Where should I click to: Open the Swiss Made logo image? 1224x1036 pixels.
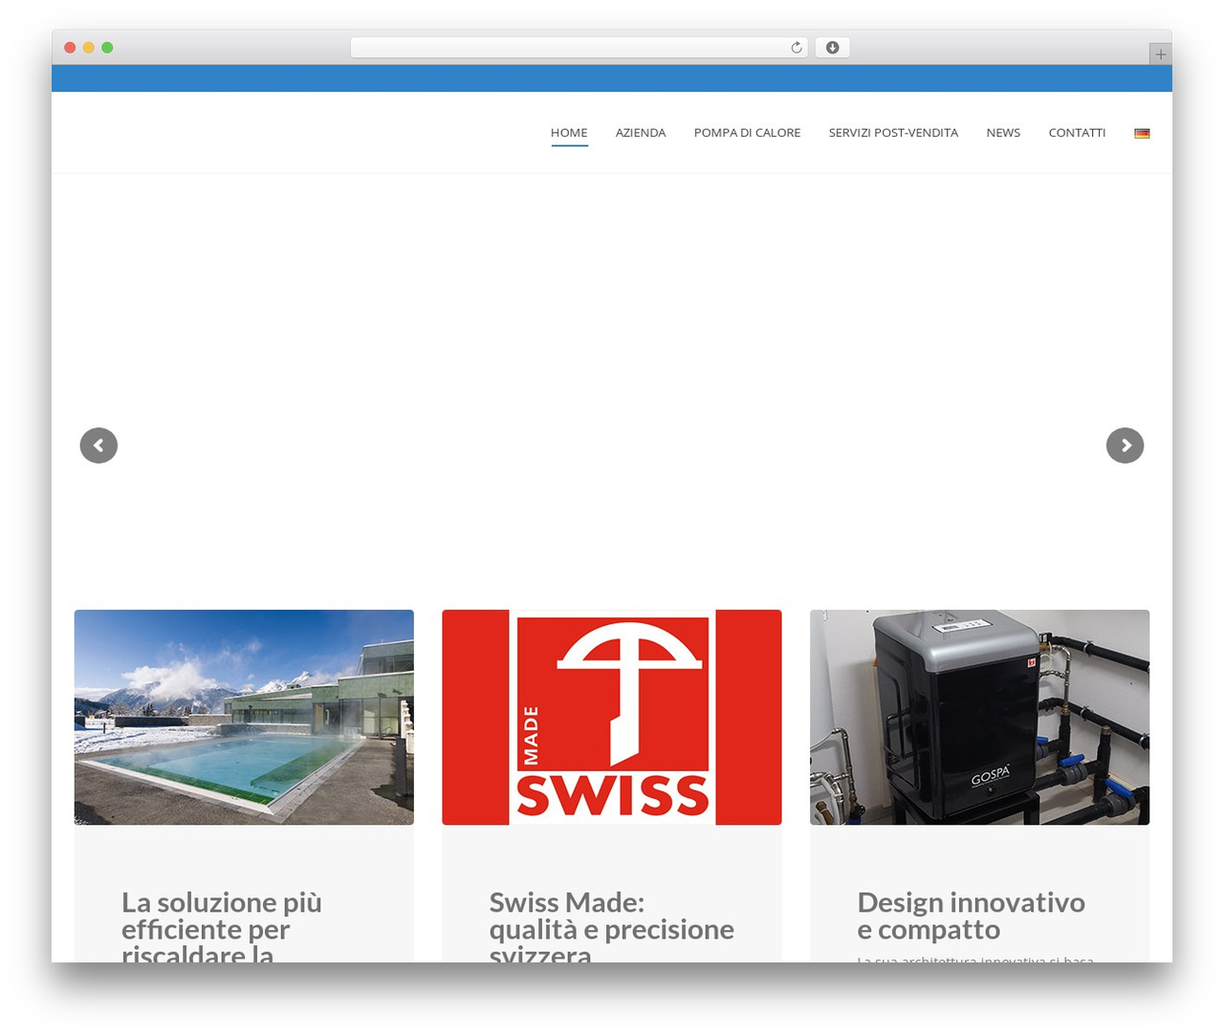click(x=612, y=717)
